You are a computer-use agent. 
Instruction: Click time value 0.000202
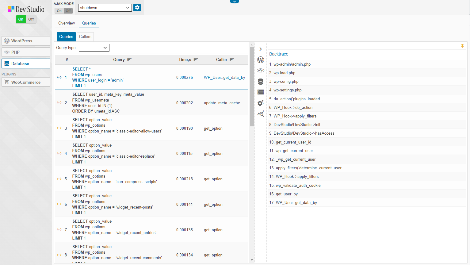185,103
